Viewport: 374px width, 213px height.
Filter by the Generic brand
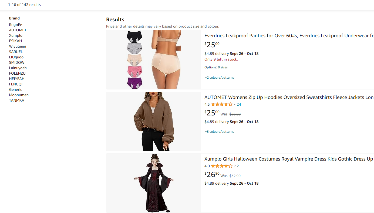[x=15, y=89]
